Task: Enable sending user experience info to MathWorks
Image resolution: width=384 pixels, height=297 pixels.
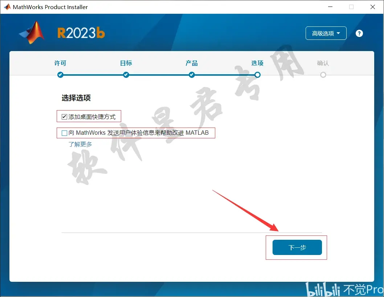Action: pos(64,133)
